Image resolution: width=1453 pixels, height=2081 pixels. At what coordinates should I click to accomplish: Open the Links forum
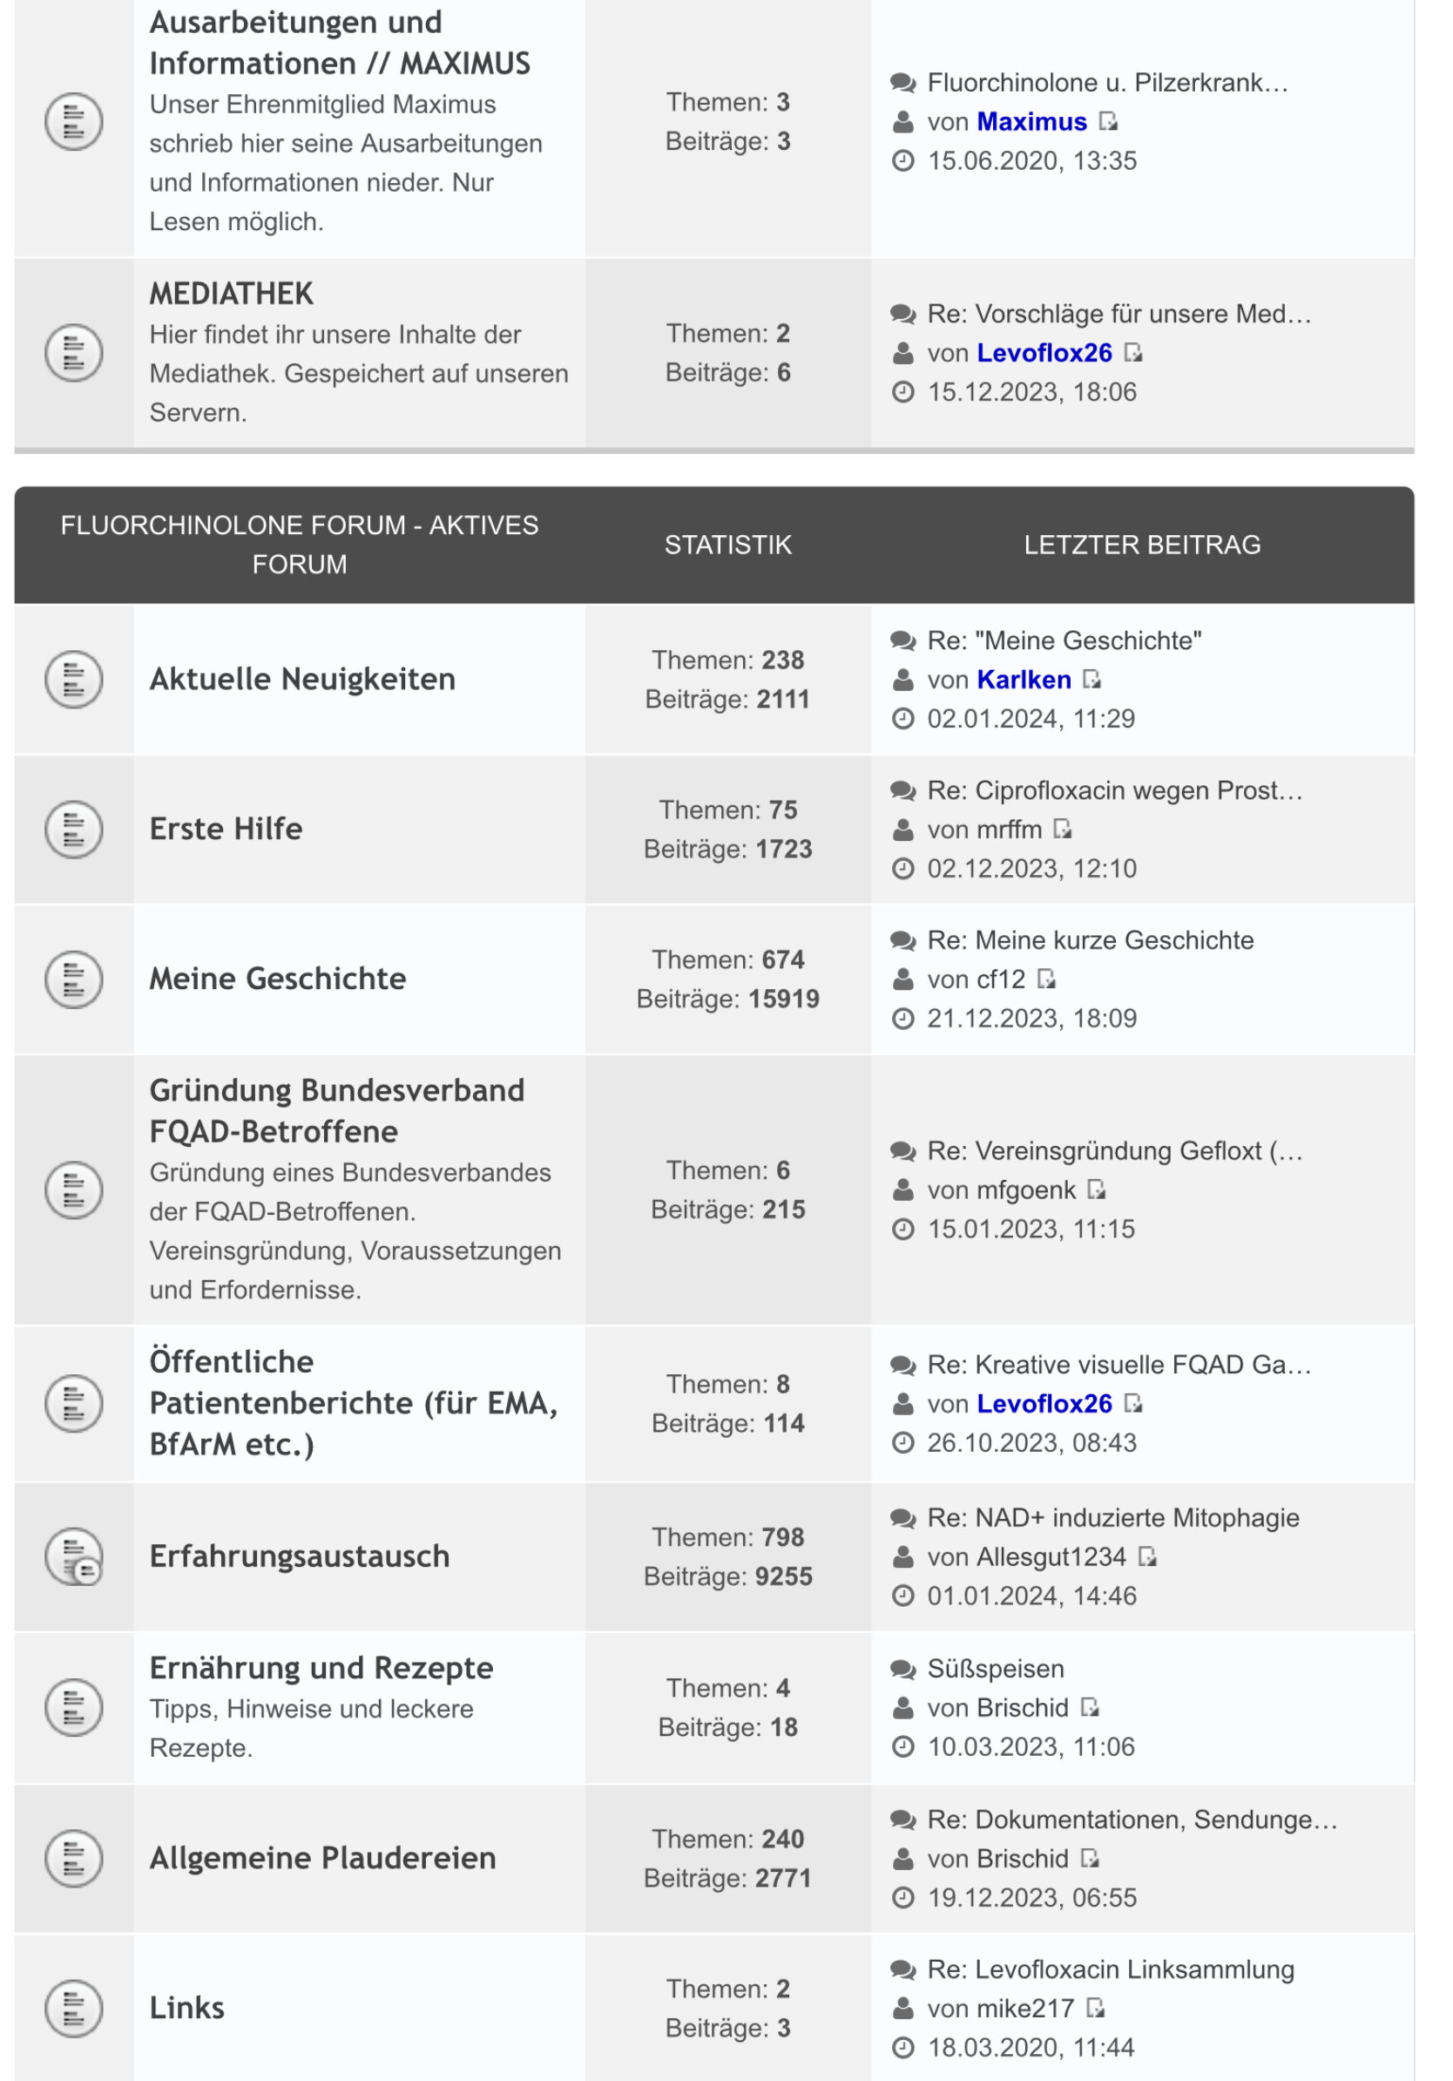coord(186,2008)
